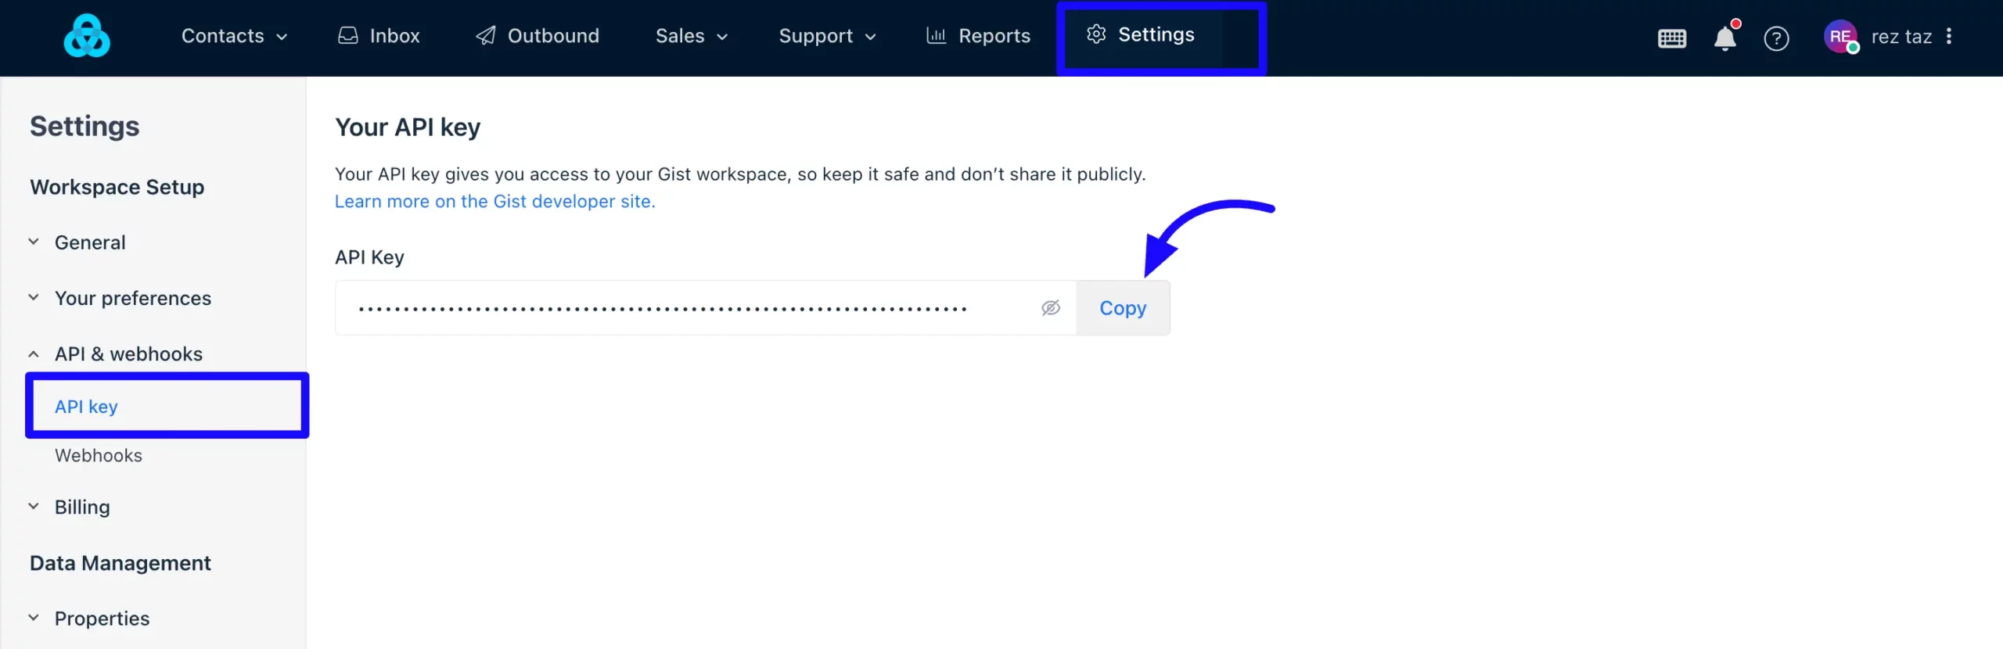Click the Gist logo icon
The height and width of the screenshot is (649, 2003).
coord(87,36)
